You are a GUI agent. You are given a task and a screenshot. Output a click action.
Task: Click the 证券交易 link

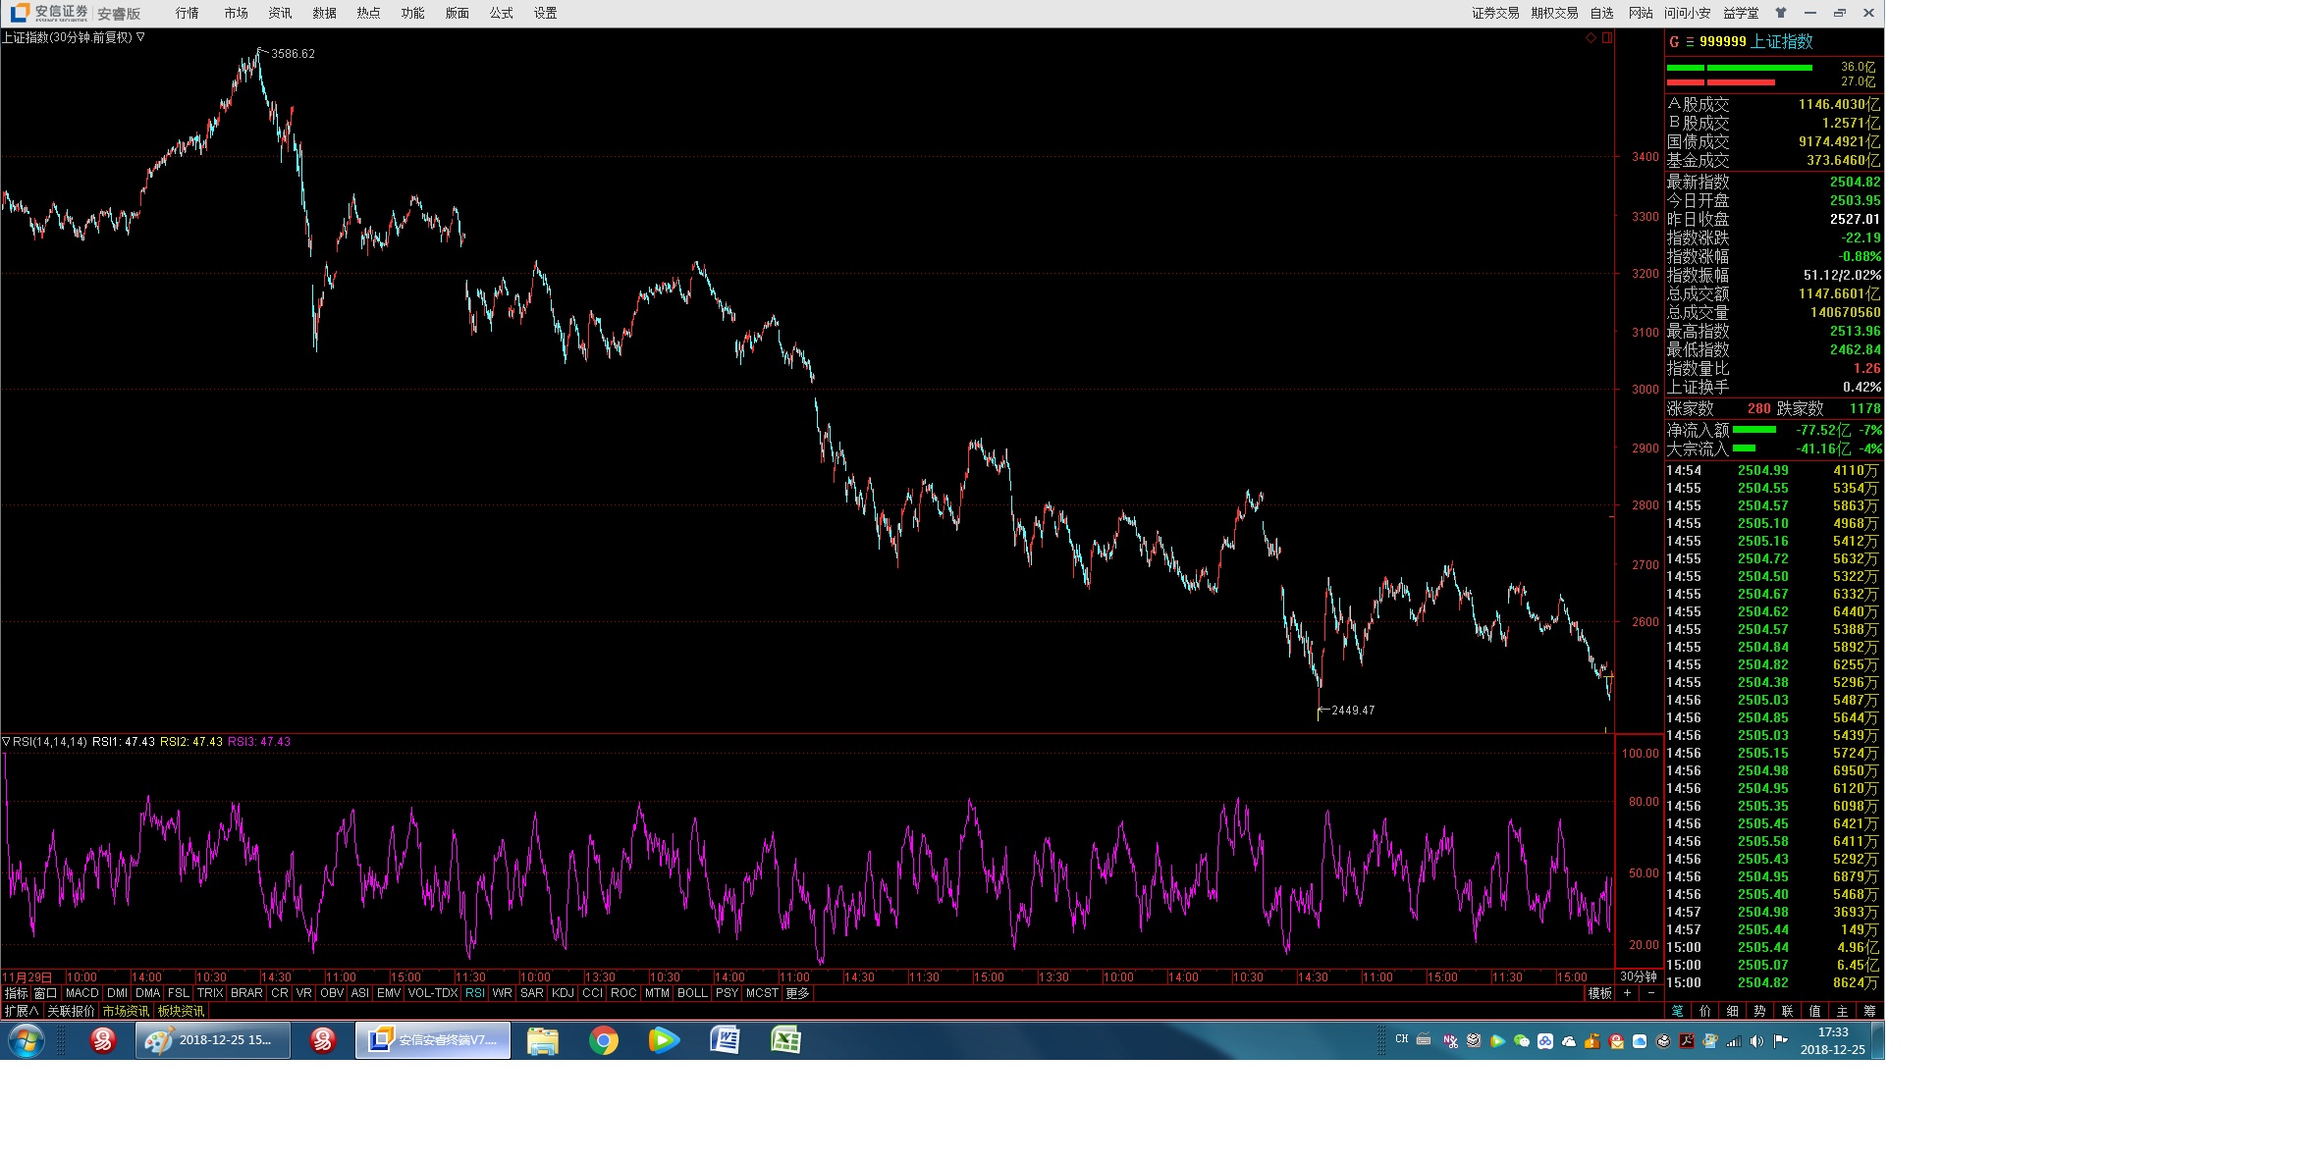pyautogui.click(x=1495, y=13)
